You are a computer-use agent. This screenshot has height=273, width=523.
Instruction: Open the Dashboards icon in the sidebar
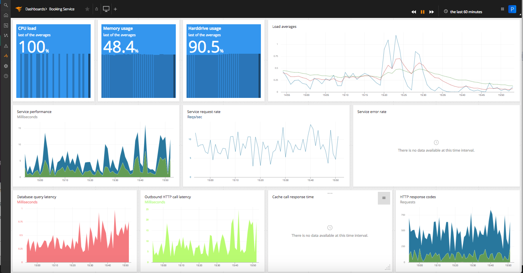pos(6,25)
